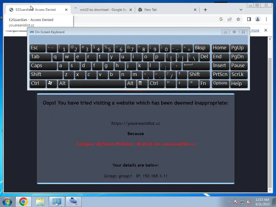
Task: Click the PgDn key
Action: [x=239, y=57]
